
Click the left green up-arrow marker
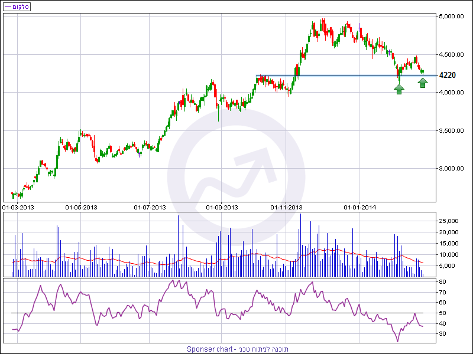[399, 89]
